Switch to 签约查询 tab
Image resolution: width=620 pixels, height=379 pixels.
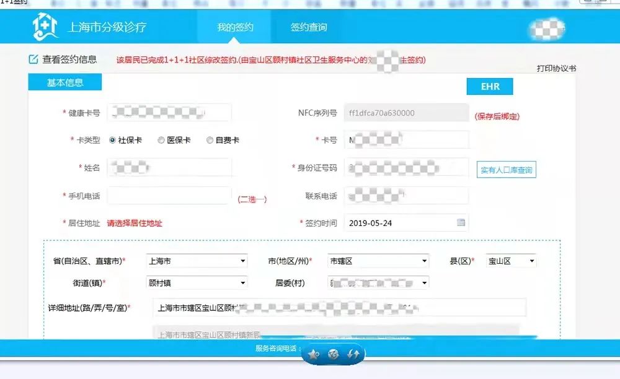pos(308,27)
